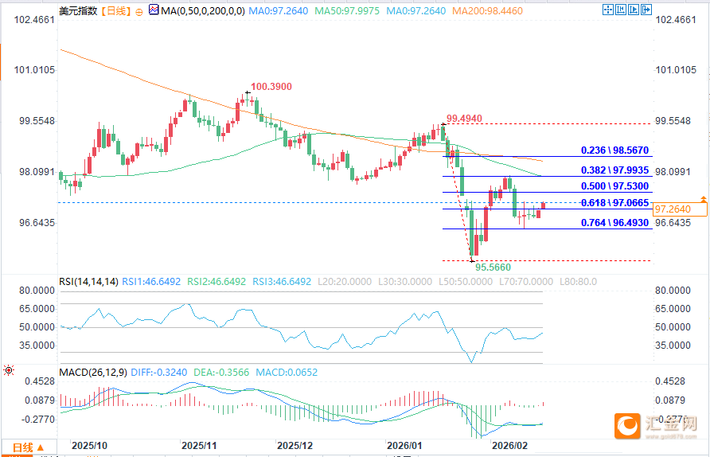Click the orange plus circle icon beside 日线

click(139, 12)
